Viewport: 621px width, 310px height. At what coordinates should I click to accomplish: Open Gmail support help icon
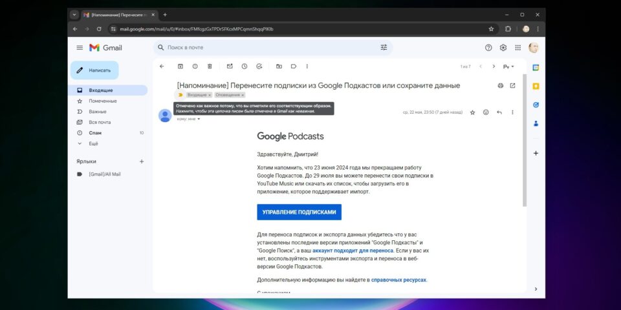tap(488, 47)
